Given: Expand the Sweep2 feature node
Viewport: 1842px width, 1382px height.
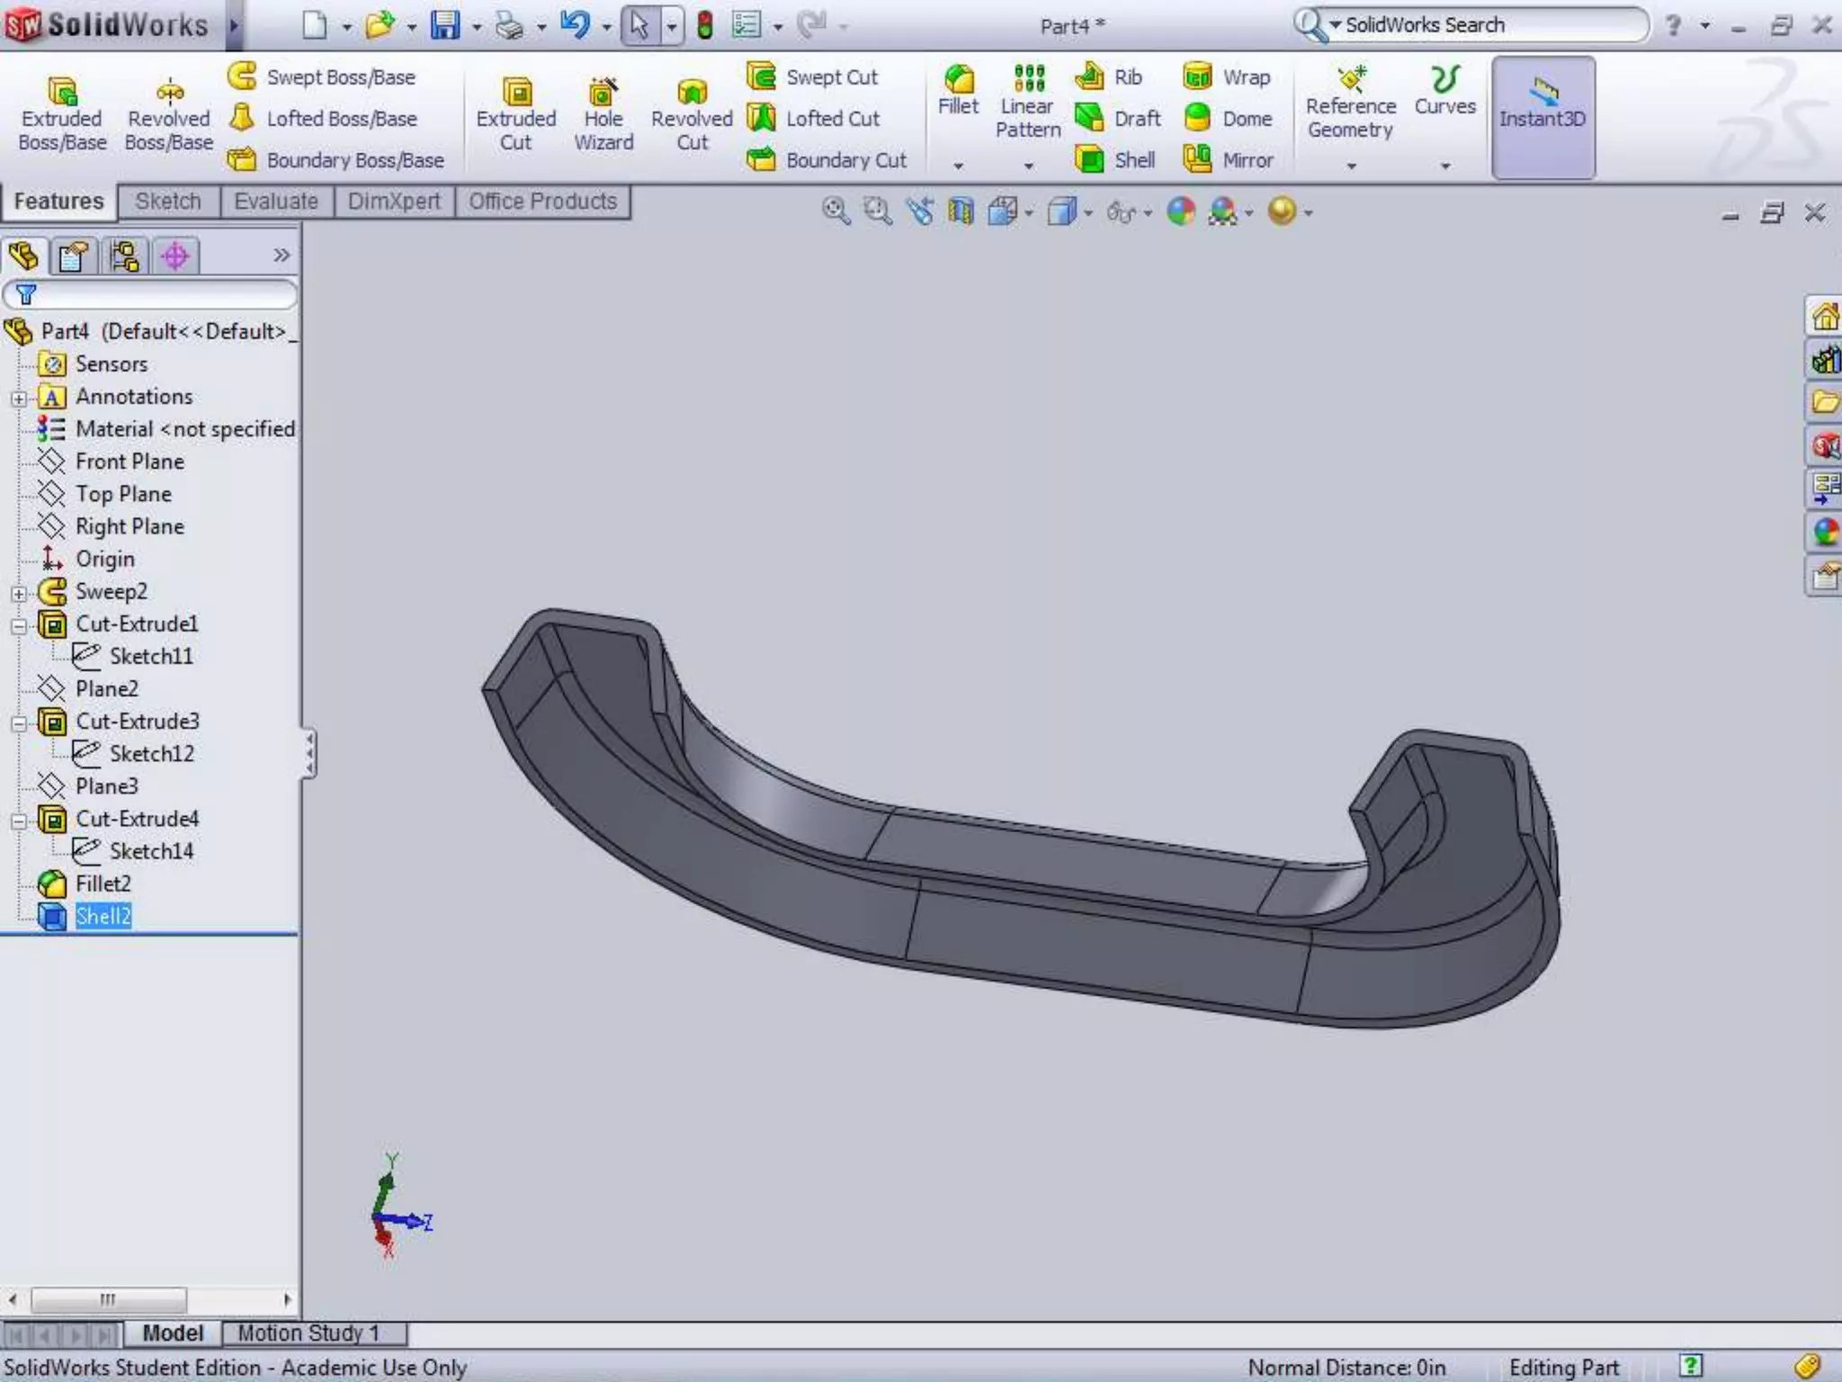Looking at the screenshot, I should pos(19,593).
